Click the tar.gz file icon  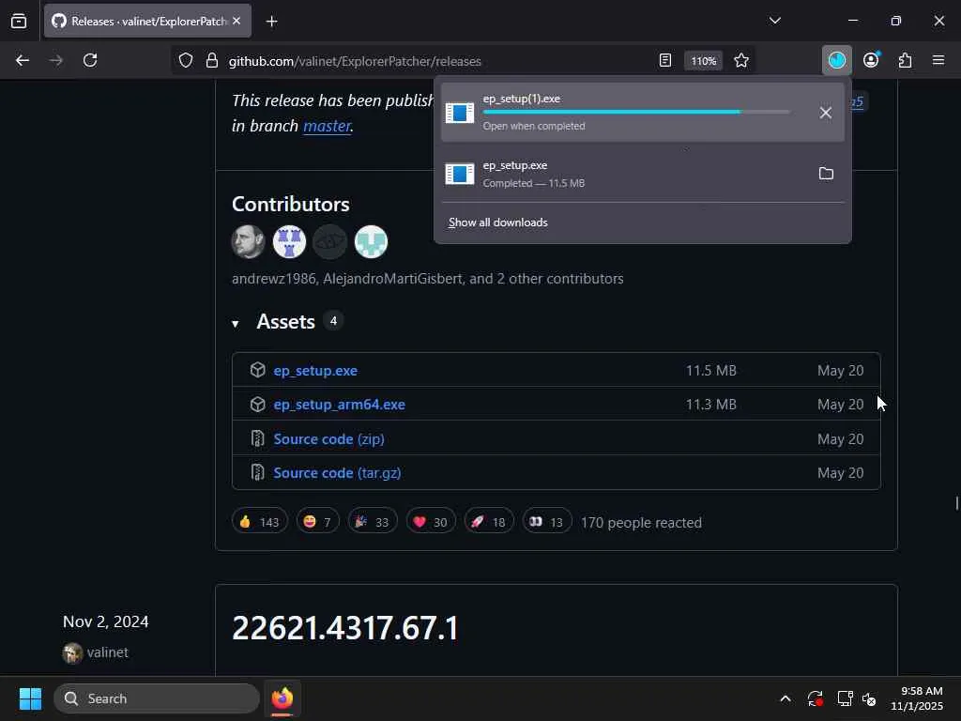(x=257, y=472)
